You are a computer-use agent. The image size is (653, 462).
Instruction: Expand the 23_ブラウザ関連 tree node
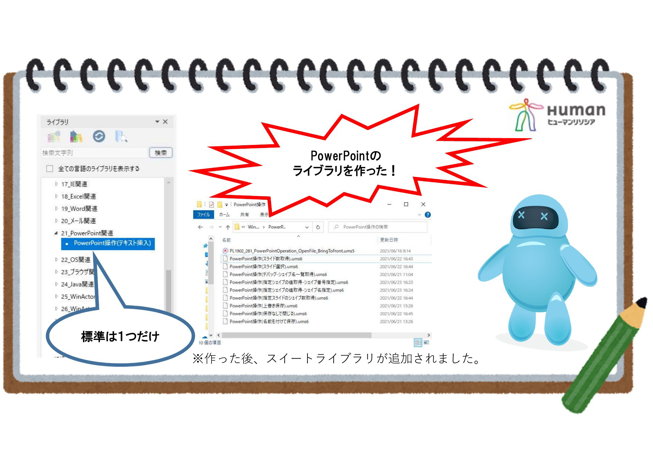[56, 272]
